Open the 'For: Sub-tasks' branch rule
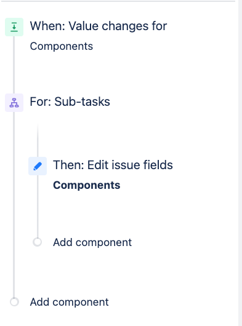 pyautogui.click(x=70, y=101)
